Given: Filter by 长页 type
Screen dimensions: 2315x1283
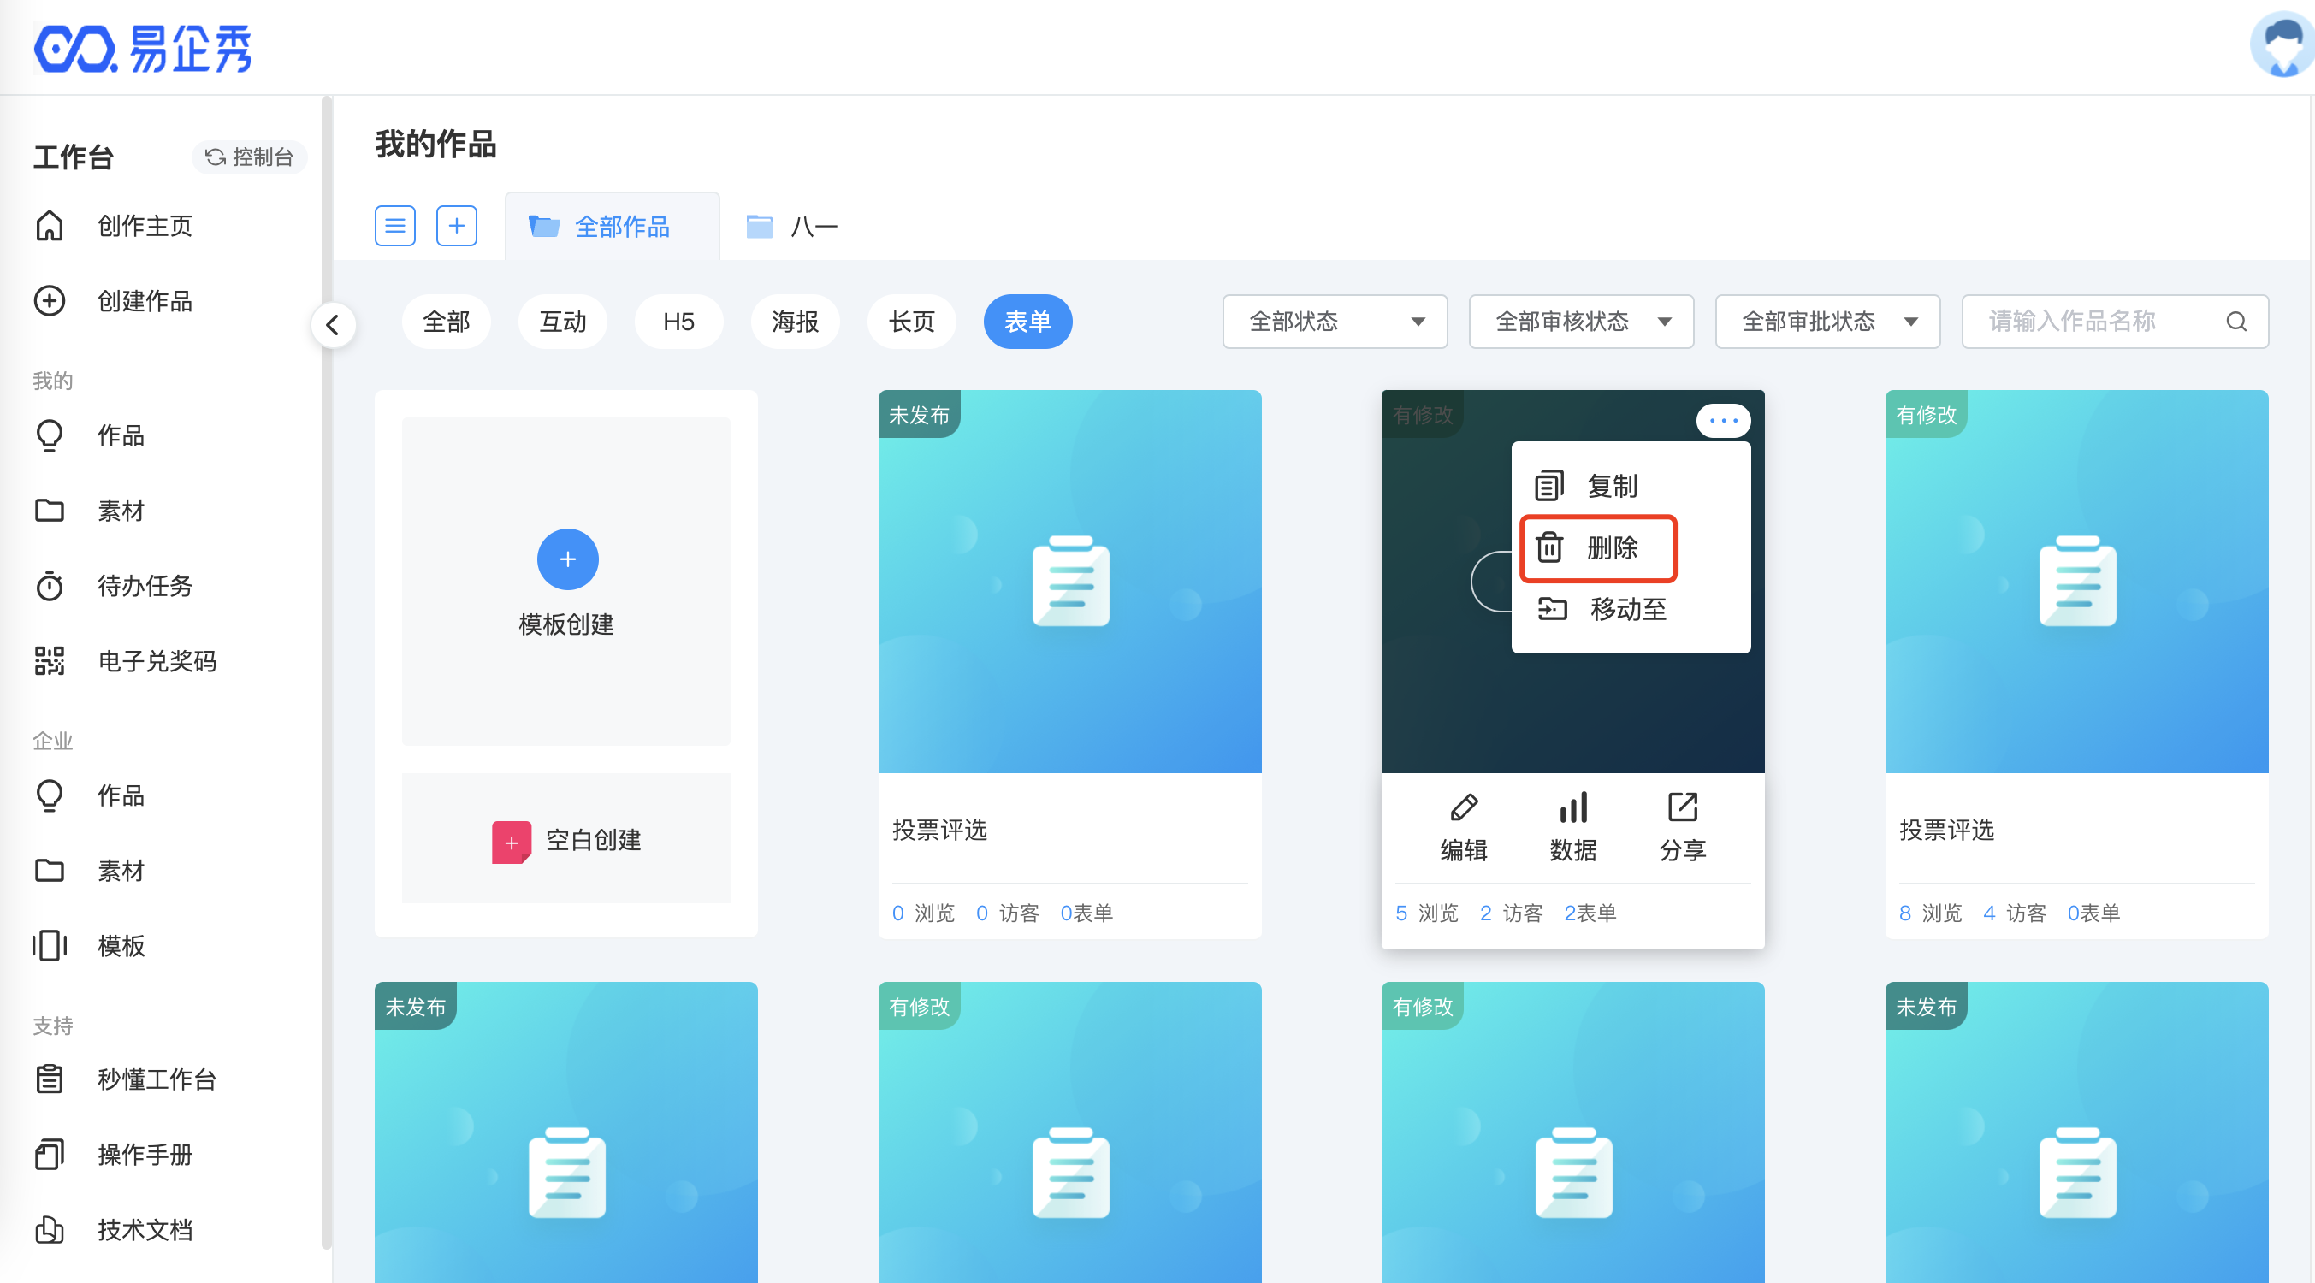Looking at the screenshot, I should coord(911,322).
